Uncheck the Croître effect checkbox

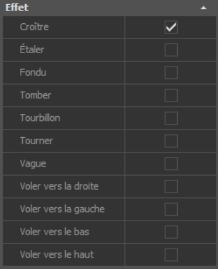[x=171, y=27]
